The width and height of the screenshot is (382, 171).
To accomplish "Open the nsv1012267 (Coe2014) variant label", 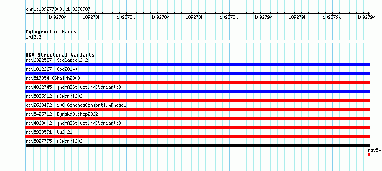I will pos(52,69).
